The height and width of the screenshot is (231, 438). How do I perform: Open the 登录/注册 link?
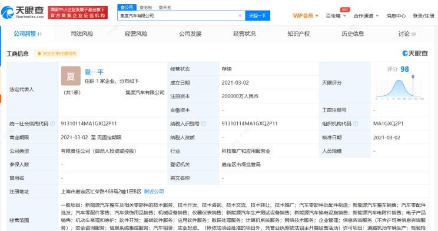click(x=423, y=16)
